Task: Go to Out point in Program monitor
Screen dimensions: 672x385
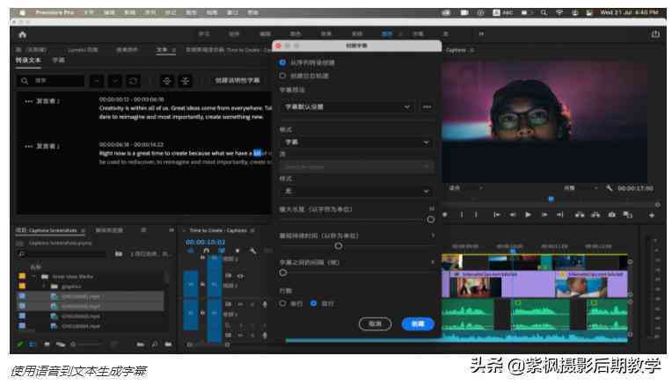Action: [559, 214]
